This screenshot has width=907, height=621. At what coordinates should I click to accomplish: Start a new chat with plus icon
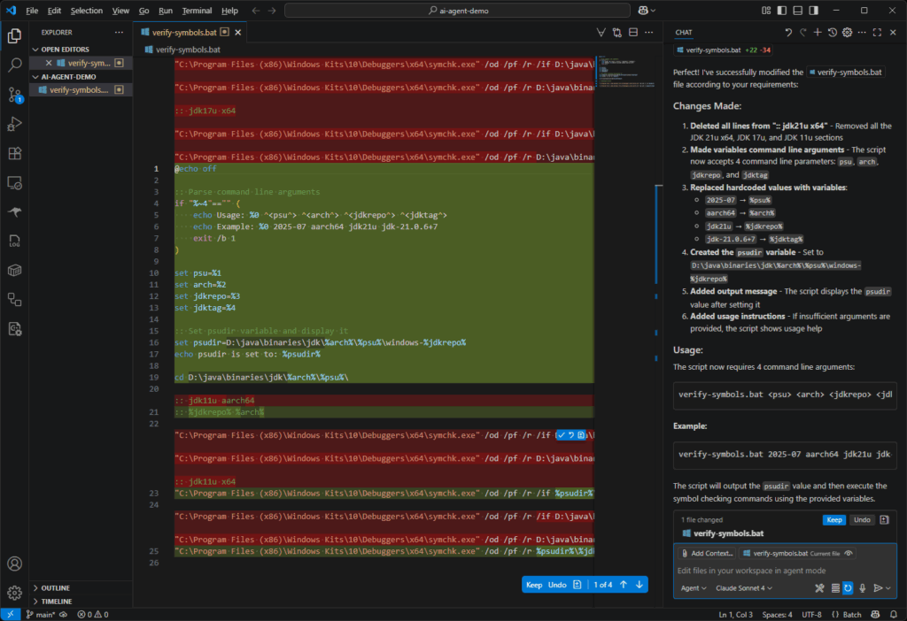coord(817,33)
